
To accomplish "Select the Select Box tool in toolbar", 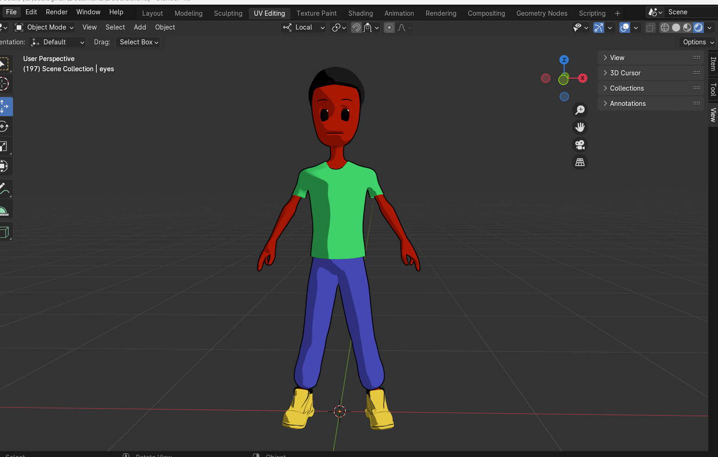I will (4, 64).
